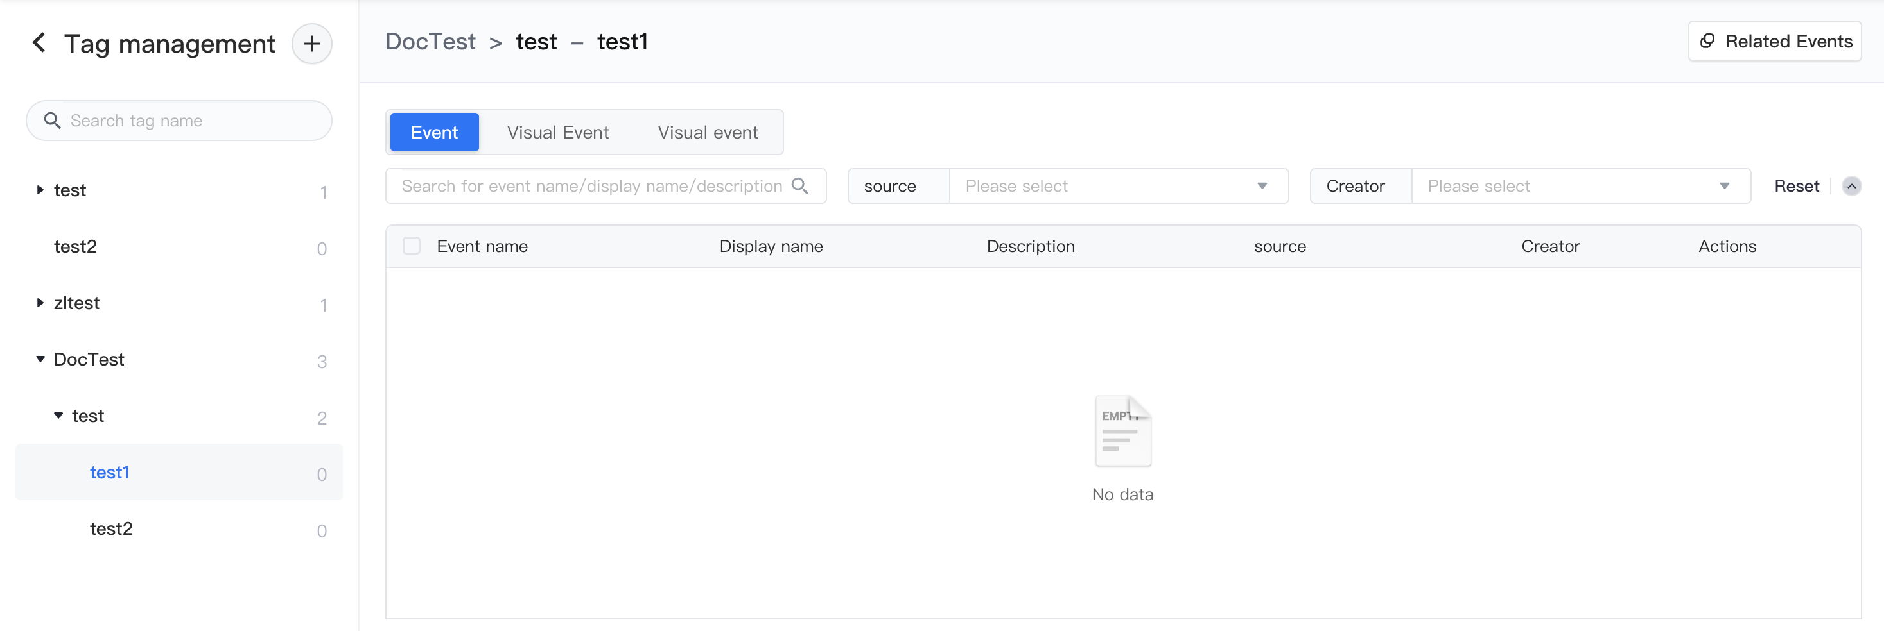Collapse the DocTest tag
Viewport: 1884px width, 631px height.
click(40, 359)
